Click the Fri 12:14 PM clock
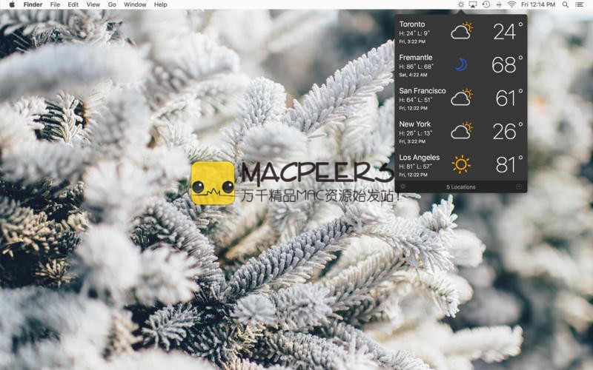The height and width of the screenshot is (370, 593). [538, 4]
